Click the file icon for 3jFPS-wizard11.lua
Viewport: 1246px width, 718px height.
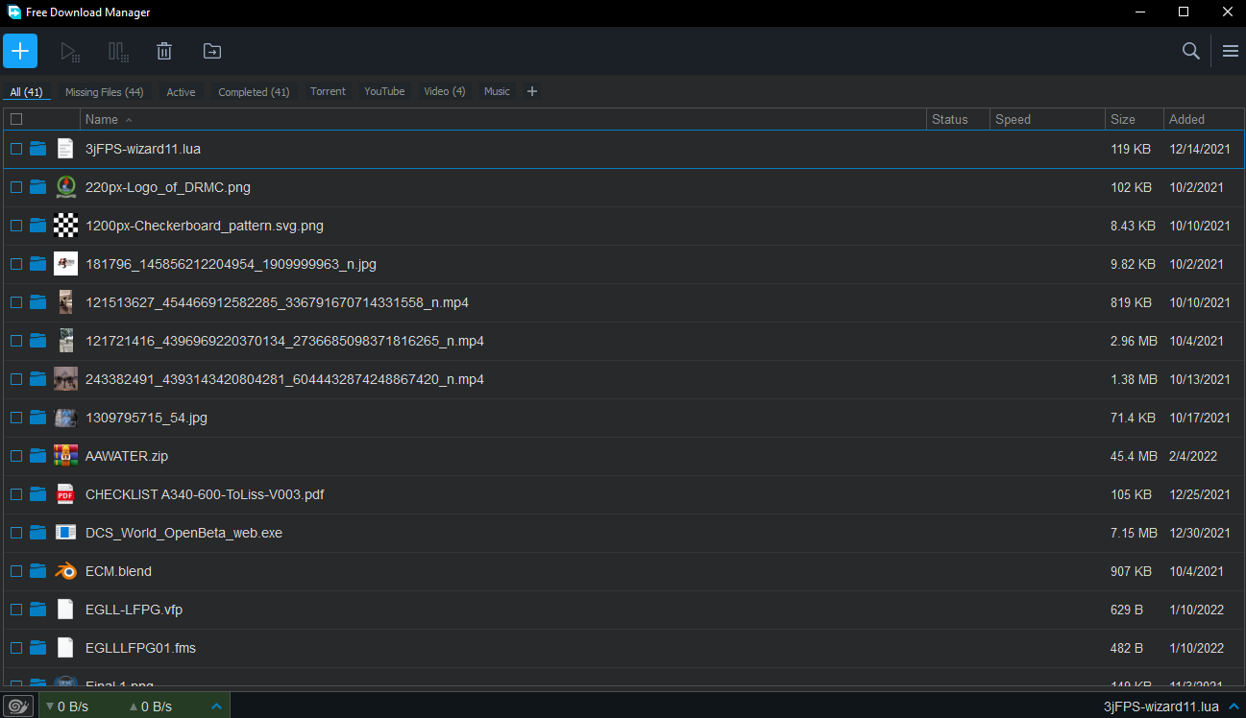click(65, 149)
